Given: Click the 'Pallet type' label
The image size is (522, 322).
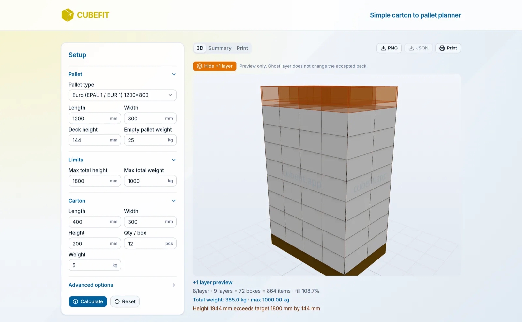Looking at the screenshot, I should point(81,85).
